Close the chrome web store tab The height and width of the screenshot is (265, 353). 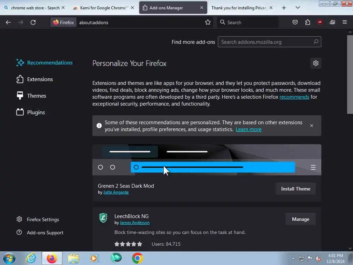pos(63,8)
